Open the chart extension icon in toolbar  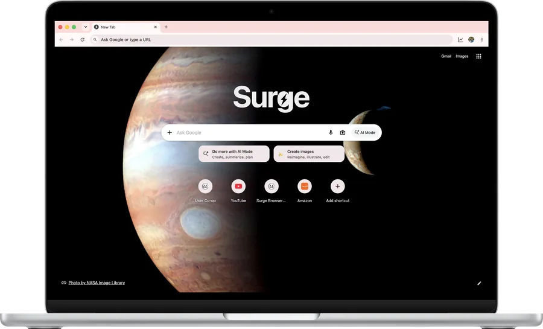pos(460,40)
